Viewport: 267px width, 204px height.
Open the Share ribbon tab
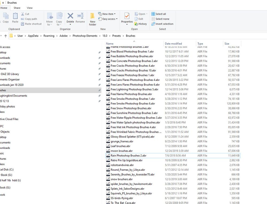coord(17,8)
